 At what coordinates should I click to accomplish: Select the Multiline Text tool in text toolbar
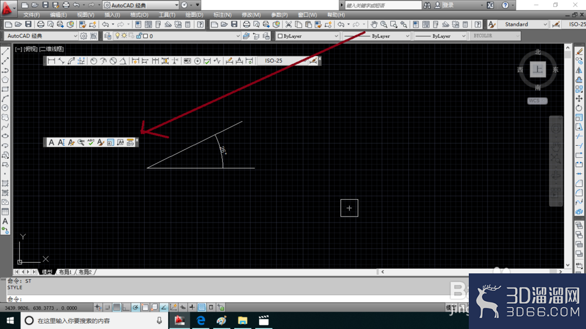(x=52, y=142)
